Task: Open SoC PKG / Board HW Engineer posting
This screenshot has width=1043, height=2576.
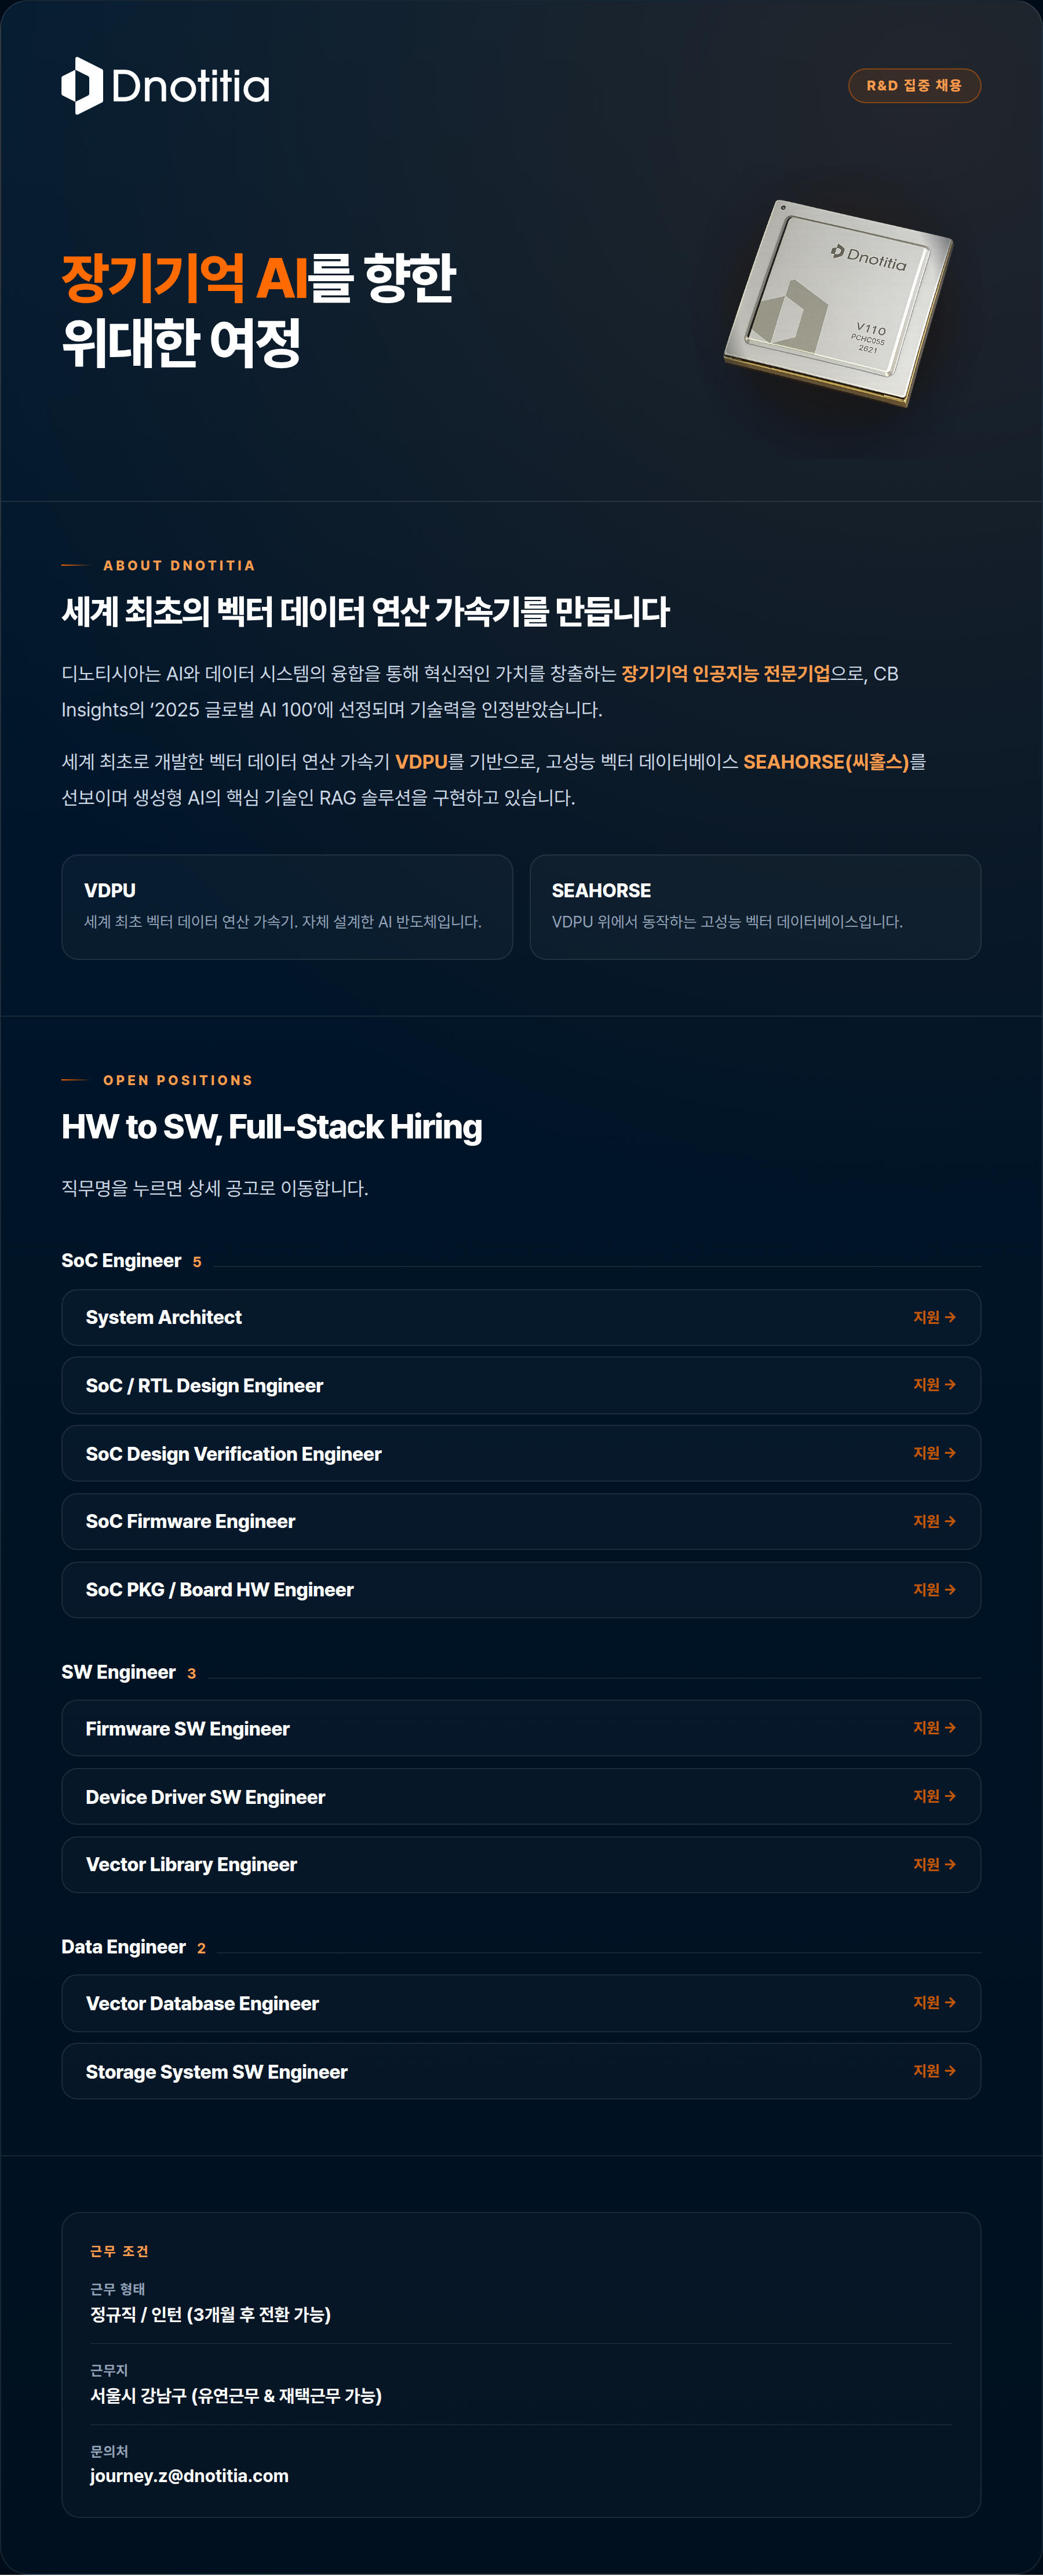Action: click(521, 1590)
